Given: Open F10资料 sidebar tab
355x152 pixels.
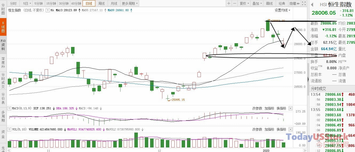Looking at the screenshot, I should tap(3, 45).
